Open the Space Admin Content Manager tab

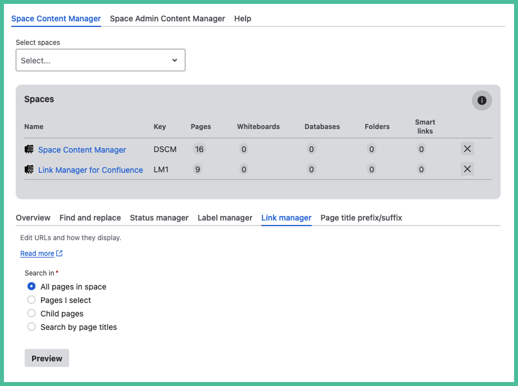coord(167,19)
